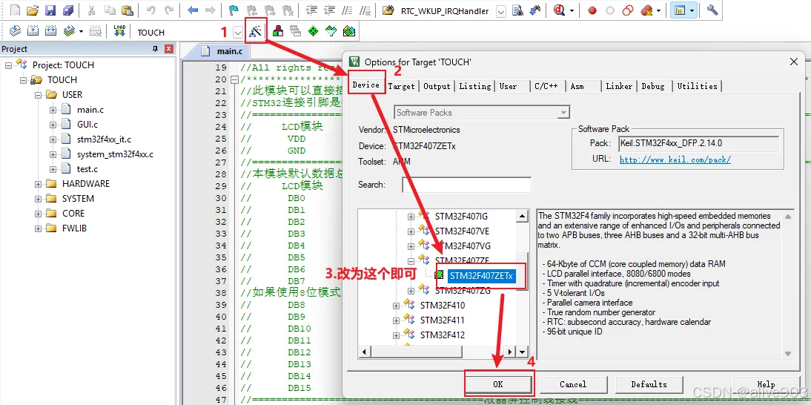Open the keil.com/pack URL link
The width and height of the screenshot is (811, 405).
(675, 159)
